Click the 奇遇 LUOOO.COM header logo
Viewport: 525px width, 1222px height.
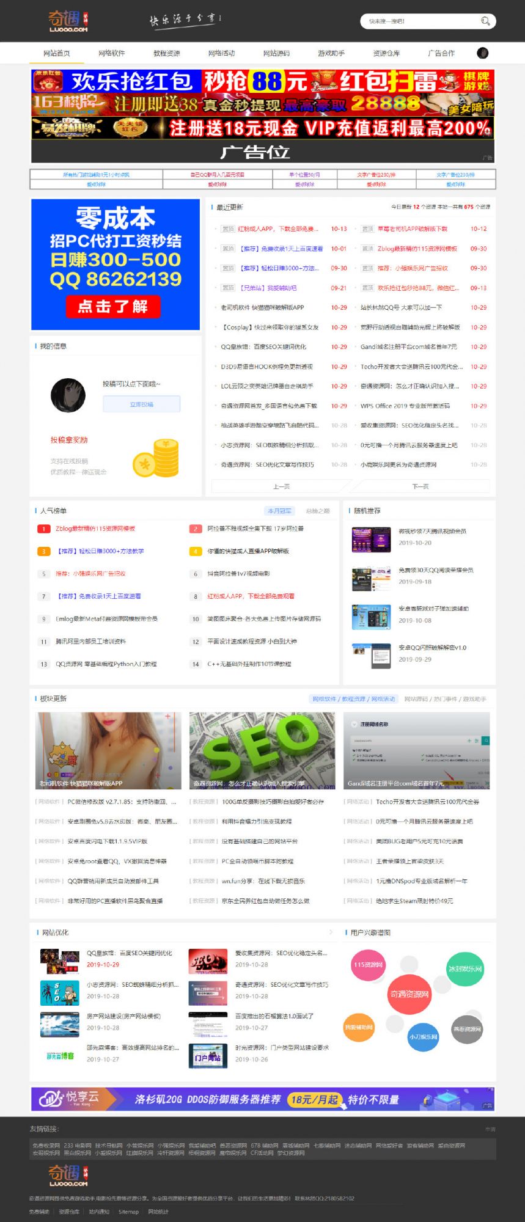(x=68, y=21)
